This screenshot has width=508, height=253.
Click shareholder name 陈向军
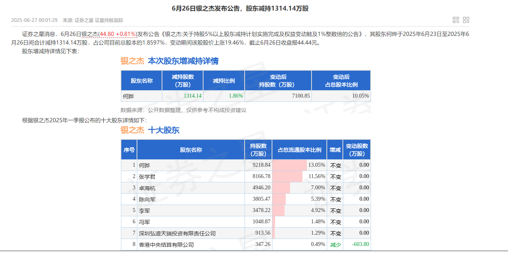pos(147,199)
